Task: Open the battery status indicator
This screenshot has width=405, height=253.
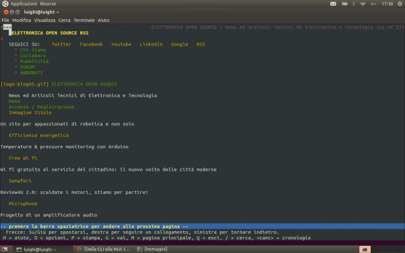Action: click(345, 4)
